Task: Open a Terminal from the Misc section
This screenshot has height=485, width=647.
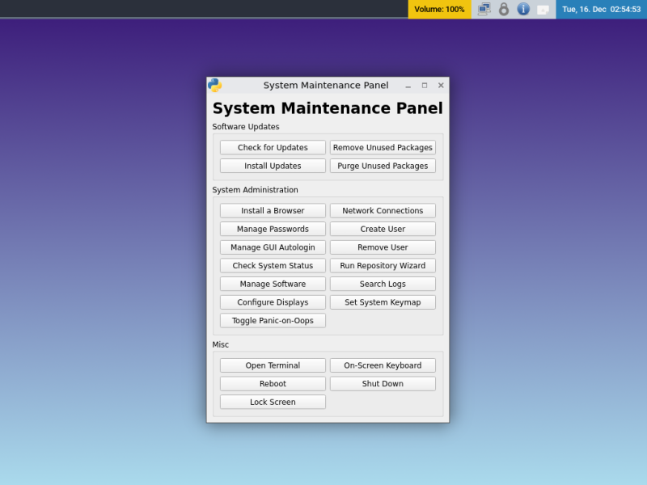Action: click(x=273, y=365)
